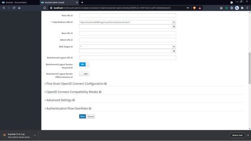Open options arrow for keycloak zip download
This screenshot has height=141, width=251.
[x=35, y=136]
